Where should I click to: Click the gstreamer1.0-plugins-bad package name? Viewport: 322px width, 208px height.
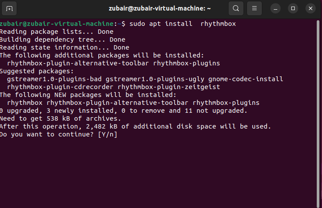pos(54,79)
